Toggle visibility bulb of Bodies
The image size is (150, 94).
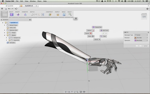(7, 35)
